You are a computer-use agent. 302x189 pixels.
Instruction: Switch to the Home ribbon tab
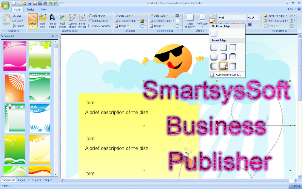point(17,9)
